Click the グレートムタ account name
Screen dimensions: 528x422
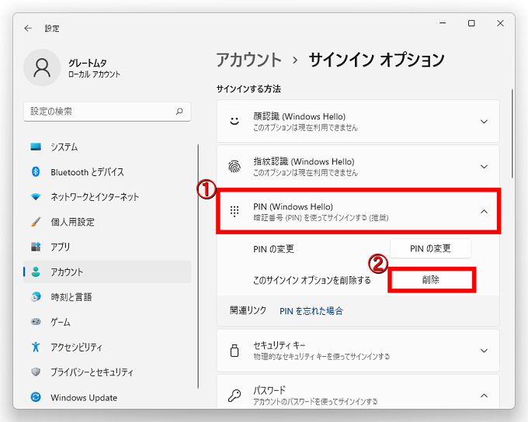[x=88, y=63]
